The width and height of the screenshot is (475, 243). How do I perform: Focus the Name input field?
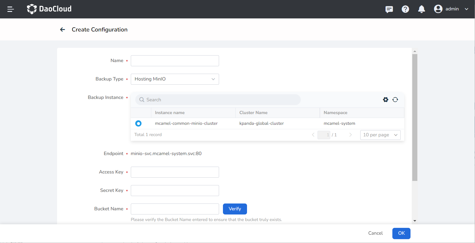coord(175,61)
